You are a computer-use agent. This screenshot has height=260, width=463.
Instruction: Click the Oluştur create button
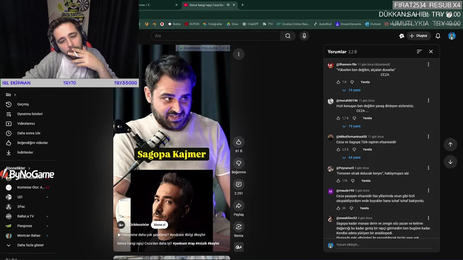[419, 36]
